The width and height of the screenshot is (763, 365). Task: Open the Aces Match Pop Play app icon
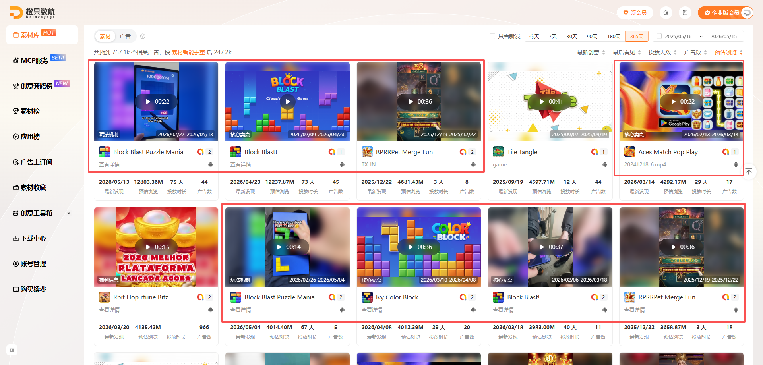(x=630, y=152)
